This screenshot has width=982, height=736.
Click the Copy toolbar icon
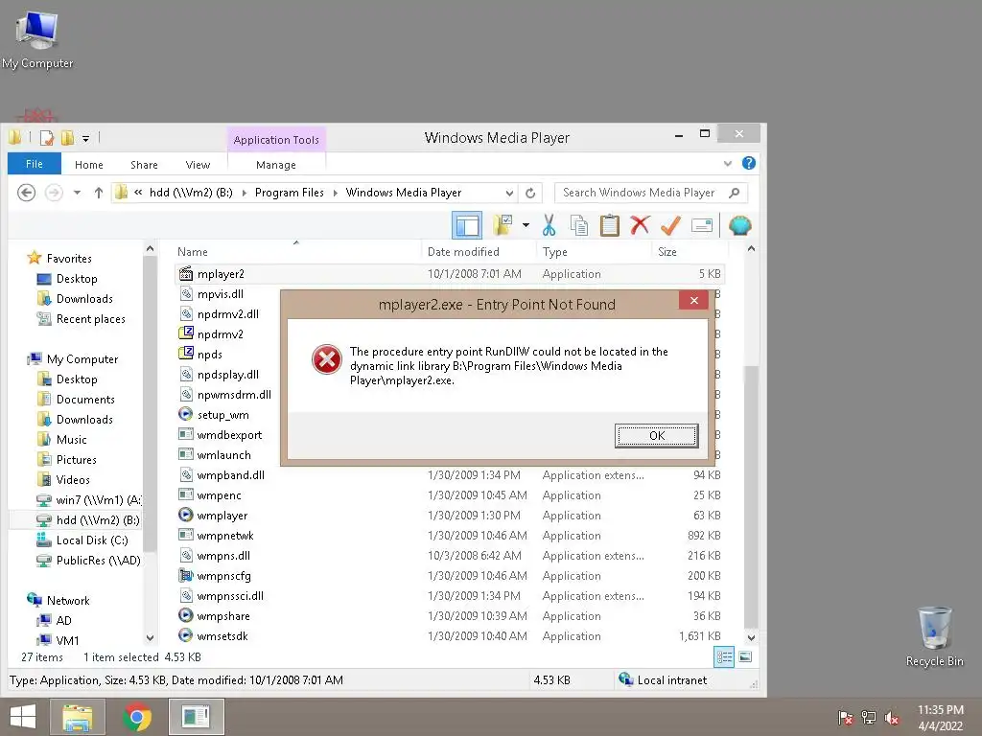pos(579,225)
